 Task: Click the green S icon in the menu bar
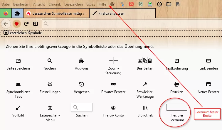(141, 4)
